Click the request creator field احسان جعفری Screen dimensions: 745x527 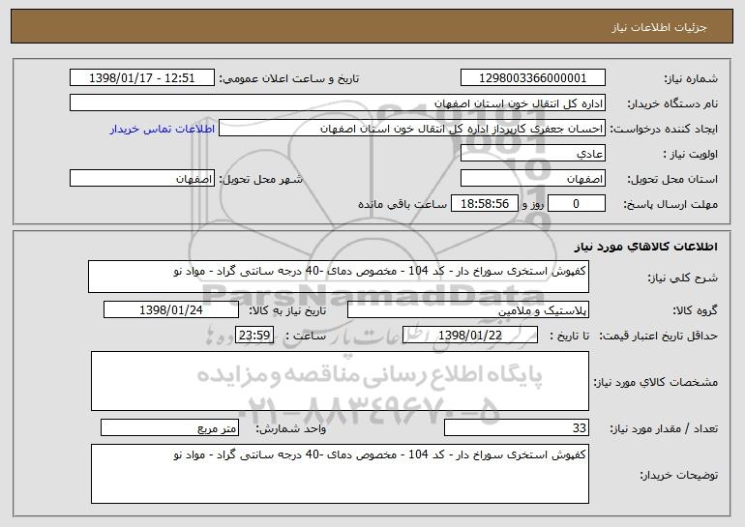412,129
